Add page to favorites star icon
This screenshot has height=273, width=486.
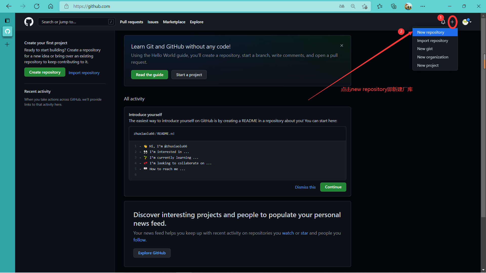[x=364, y=6]
